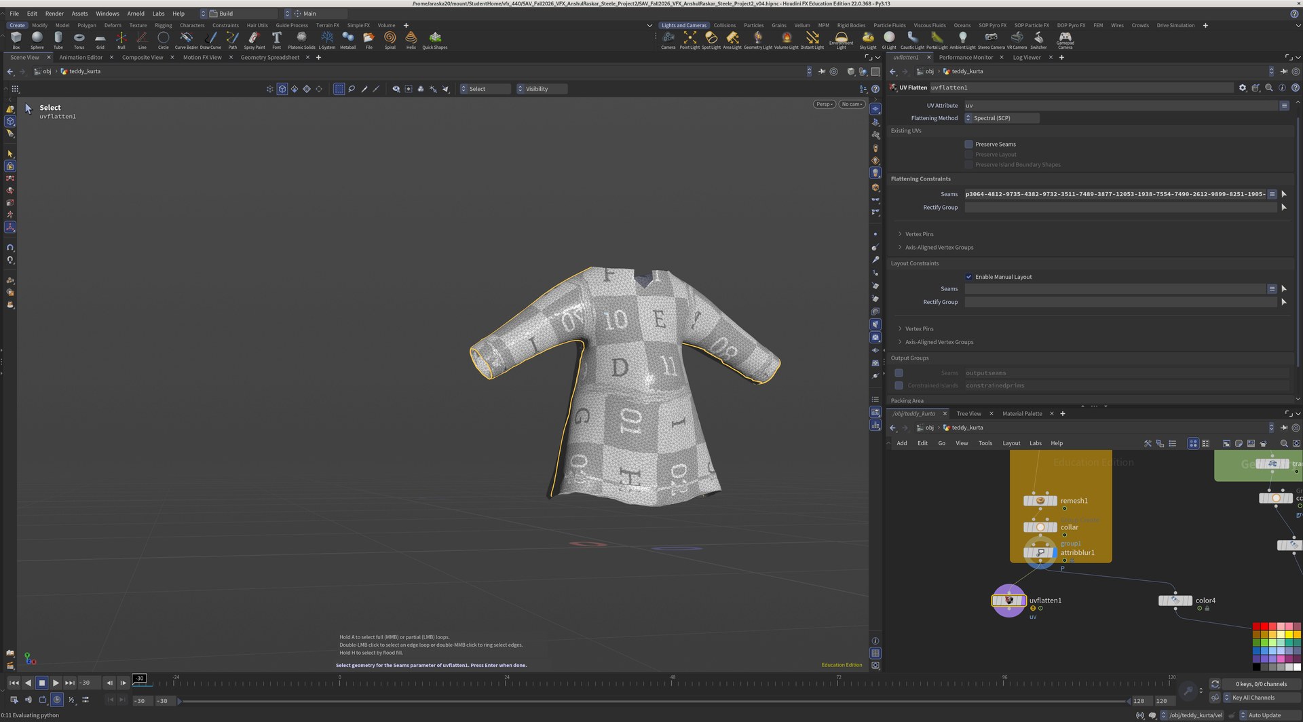Viewport: 1303px width, 722px height.
Task: Open network editor Layout menu
Action: [x=1011, y=443]
